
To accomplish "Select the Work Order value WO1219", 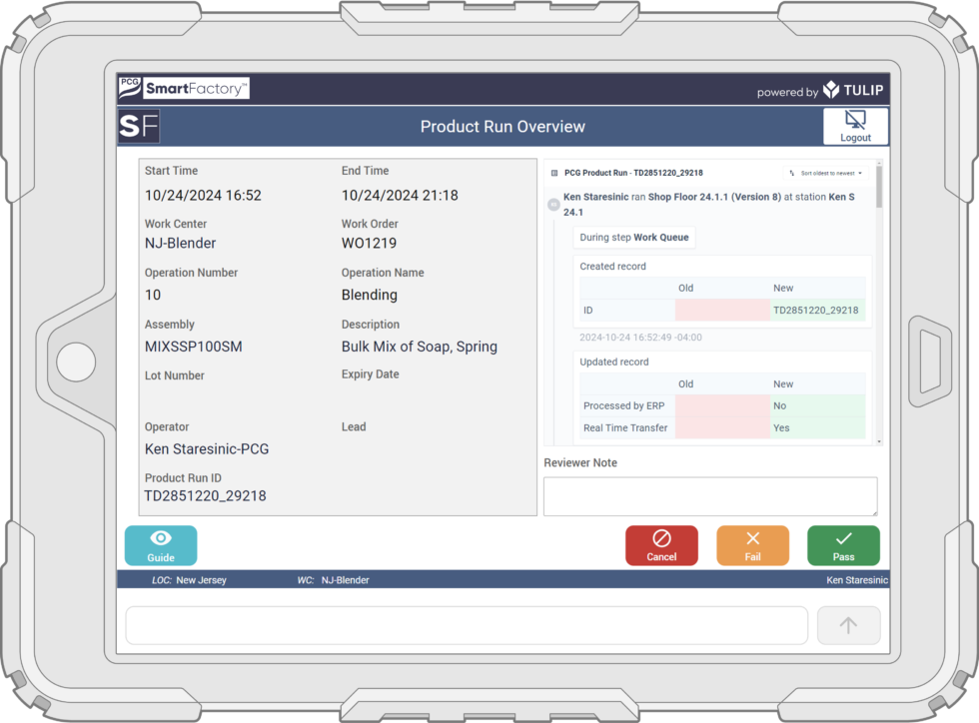I will point(369,244).
